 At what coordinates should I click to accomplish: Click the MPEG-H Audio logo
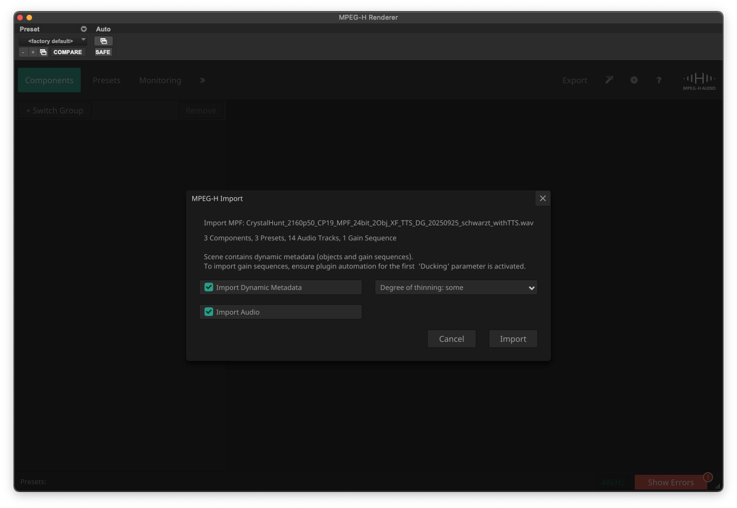(x=699, y=81)
